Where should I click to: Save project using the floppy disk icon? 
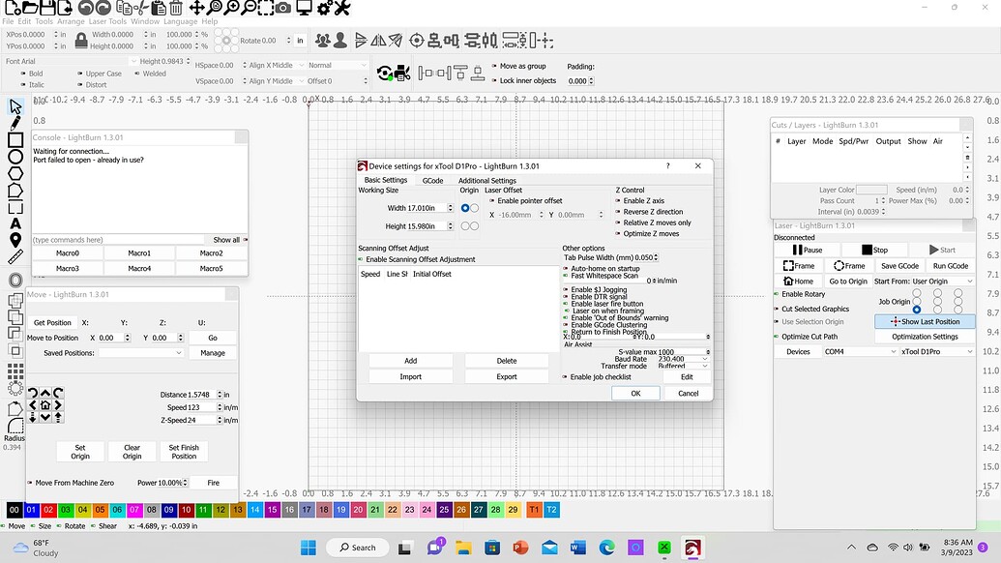pyautogui.click(x=46, y=8)
